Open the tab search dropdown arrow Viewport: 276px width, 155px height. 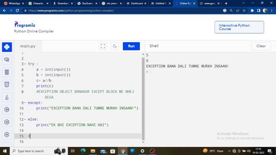tap(243, 3)
